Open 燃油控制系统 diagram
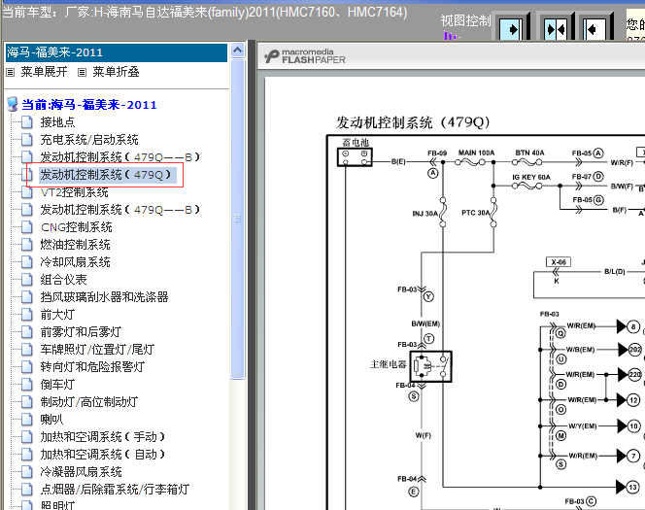Image resolution: width=645 pixels, height=510 pixels. [75, 245]
